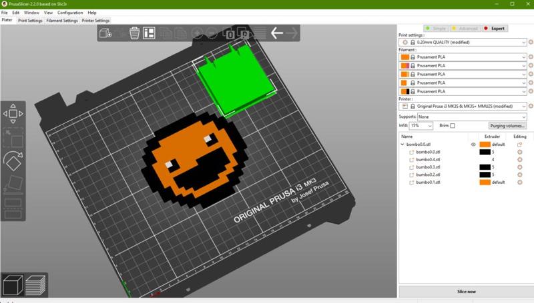Open the File menu

(5, 13)
